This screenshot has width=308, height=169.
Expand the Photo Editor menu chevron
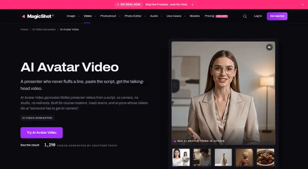(145, 16)
